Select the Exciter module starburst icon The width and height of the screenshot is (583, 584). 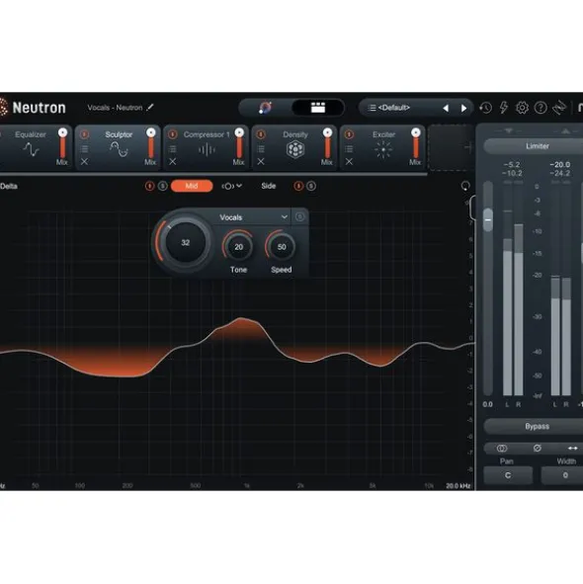coord(383,150)
